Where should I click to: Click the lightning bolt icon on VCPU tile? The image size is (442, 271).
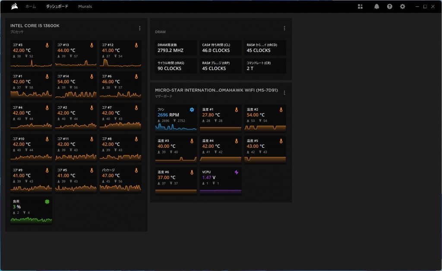click(236, 172)
